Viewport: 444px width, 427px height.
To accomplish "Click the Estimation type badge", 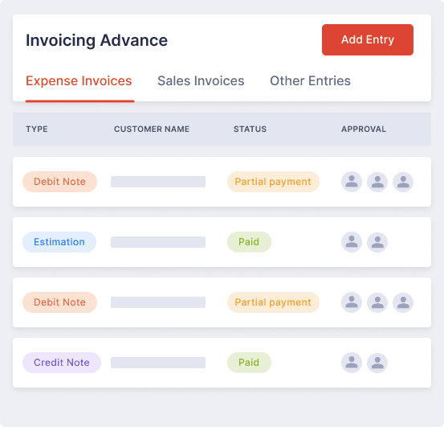I will coord(59,242).
